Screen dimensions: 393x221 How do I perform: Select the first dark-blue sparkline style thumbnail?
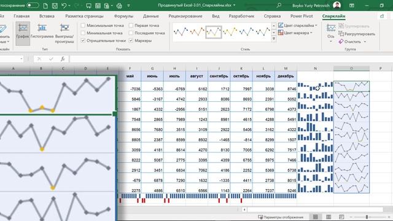tap(181, 32)
